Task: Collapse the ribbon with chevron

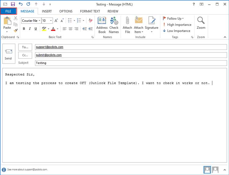Action: 225,37
